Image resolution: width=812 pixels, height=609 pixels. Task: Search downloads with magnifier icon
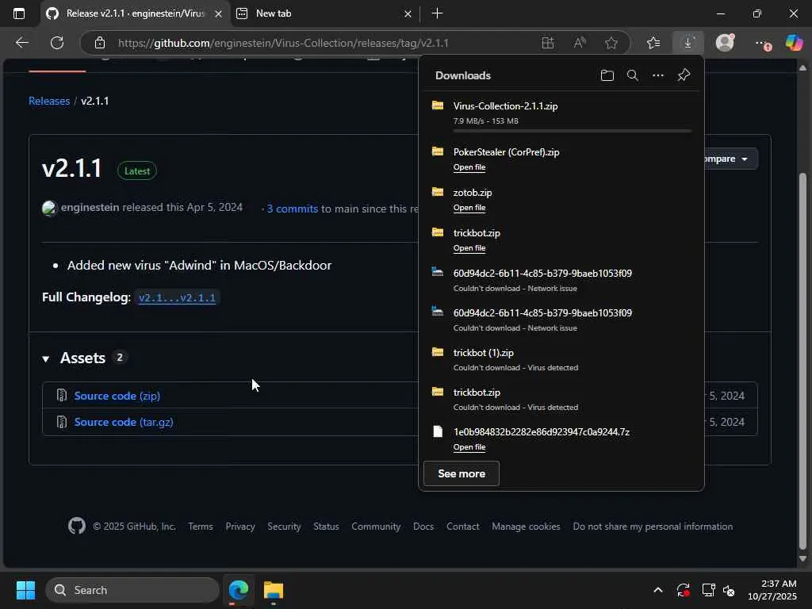(632, 75)
